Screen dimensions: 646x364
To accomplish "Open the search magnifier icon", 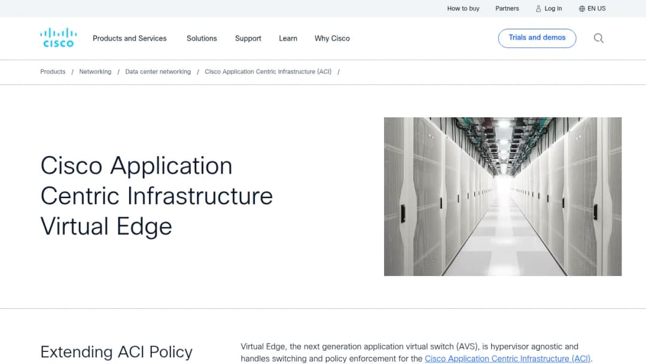I will [x=599, y=38].
